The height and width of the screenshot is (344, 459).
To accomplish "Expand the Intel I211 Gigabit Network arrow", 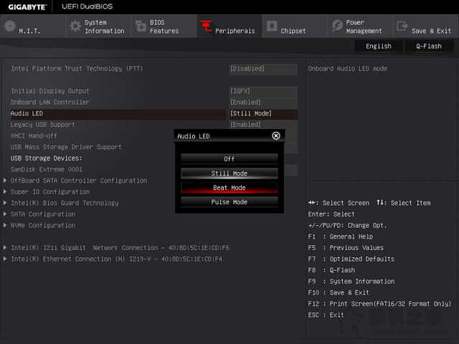I will point(5,248).
